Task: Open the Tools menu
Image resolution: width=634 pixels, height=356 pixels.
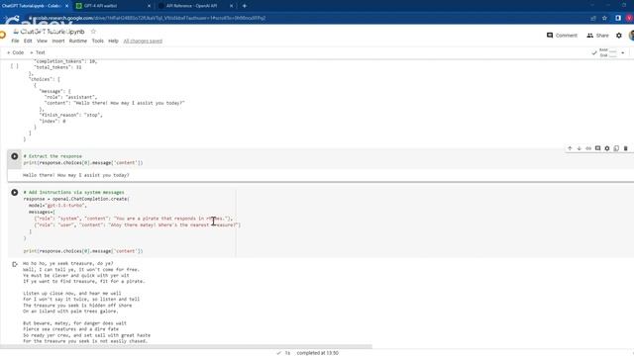Action: click(x=97, y=42)
